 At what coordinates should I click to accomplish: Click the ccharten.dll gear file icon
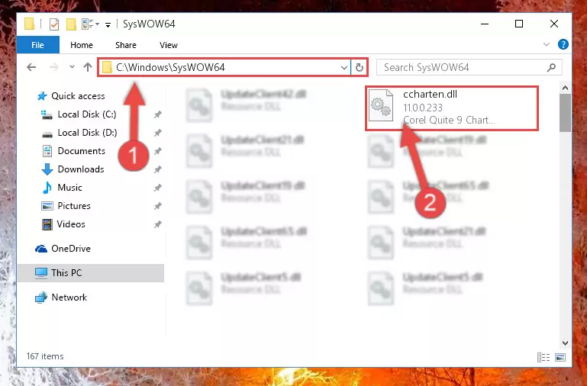click(381, 105)
